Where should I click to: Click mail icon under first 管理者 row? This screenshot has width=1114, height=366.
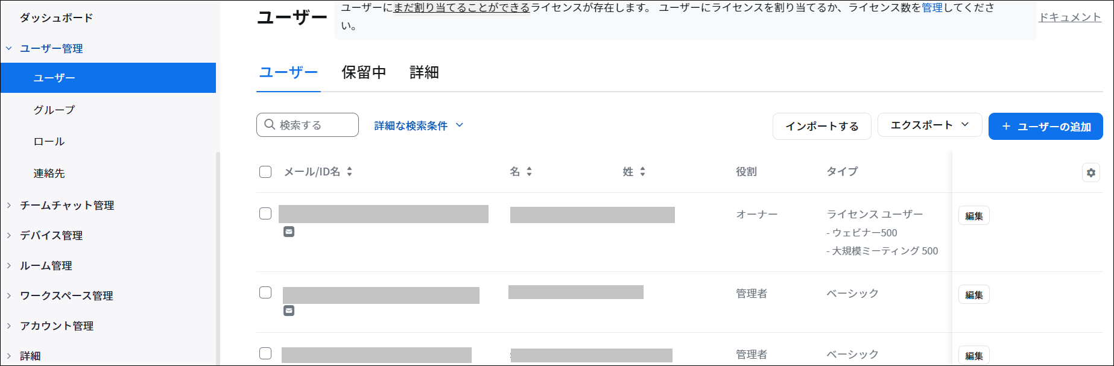pyautogui.click(x=289, y=311)
